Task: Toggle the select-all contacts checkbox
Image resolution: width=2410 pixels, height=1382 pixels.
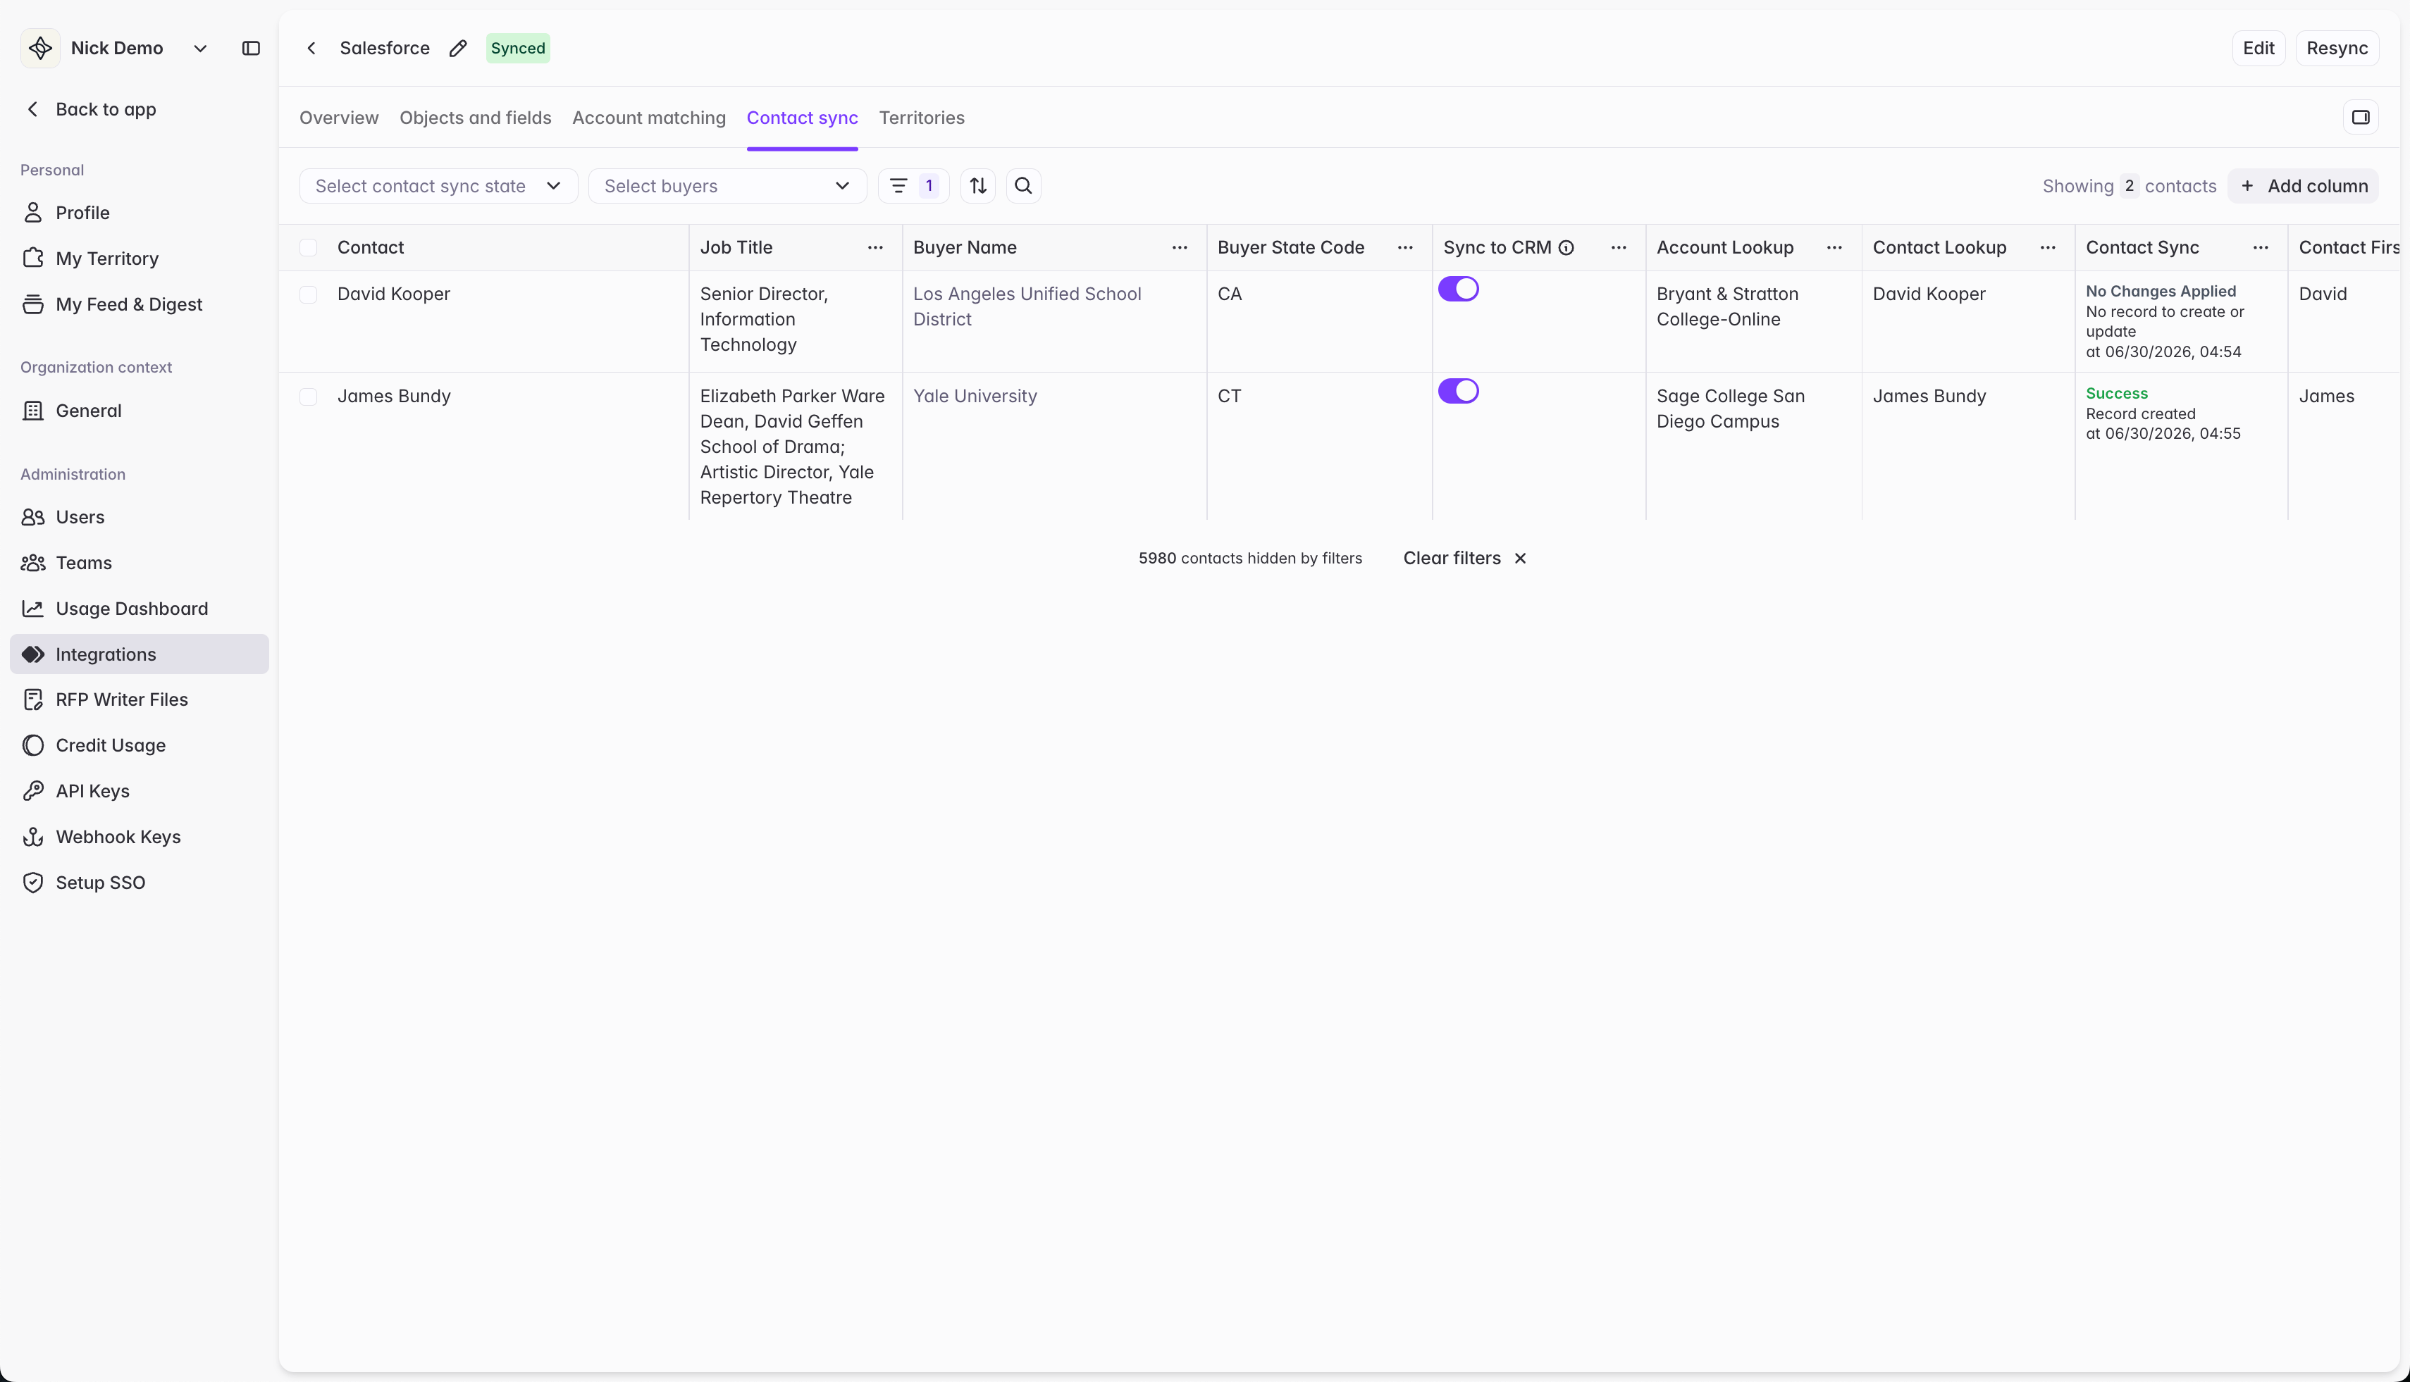Action: point(309,248)
